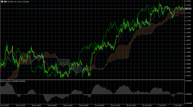Viewport: 193px width, 107px height.
Task: Click the 12 Jun 2025 time label
Action: [x=5, y=106]
